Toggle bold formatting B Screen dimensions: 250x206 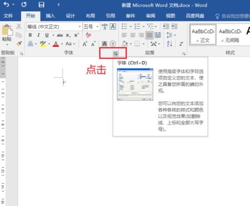30,35
